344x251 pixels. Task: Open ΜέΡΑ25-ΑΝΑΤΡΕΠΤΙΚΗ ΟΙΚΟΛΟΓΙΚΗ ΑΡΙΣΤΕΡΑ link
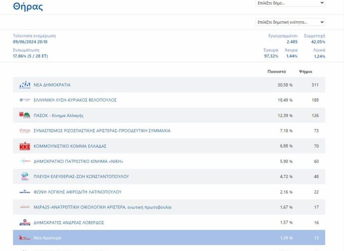click(x=103, y=207)
